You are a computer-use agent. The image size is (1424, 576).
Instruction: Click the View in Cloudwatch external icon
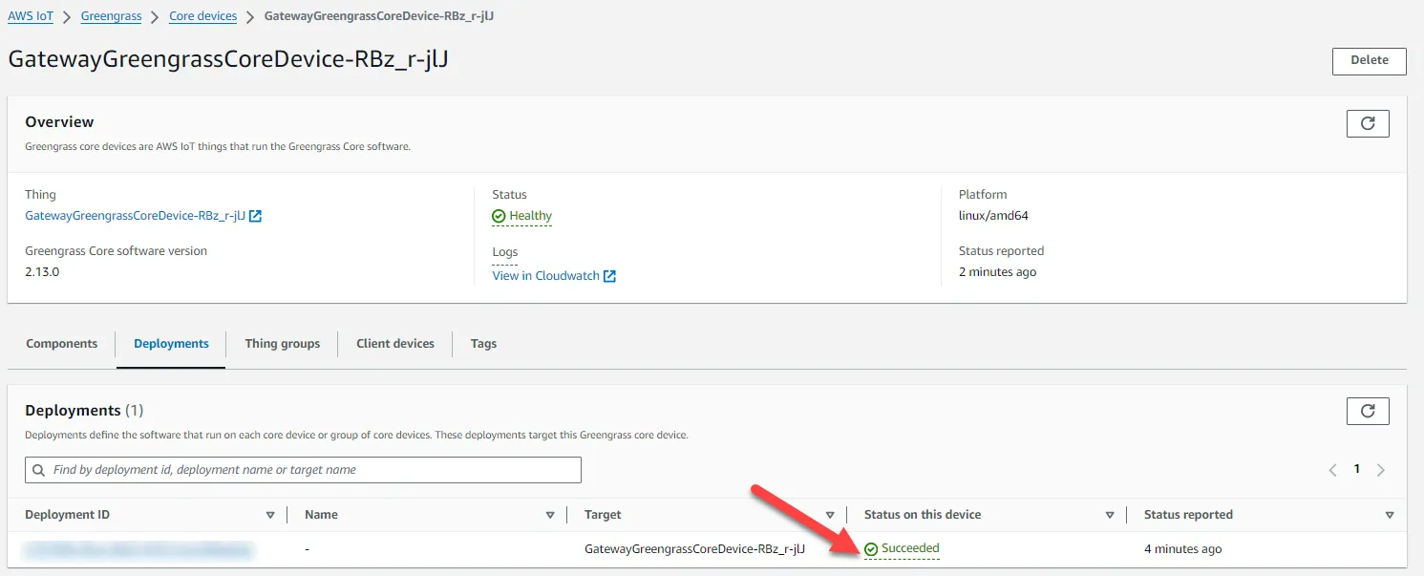click(x=609, y=276)
